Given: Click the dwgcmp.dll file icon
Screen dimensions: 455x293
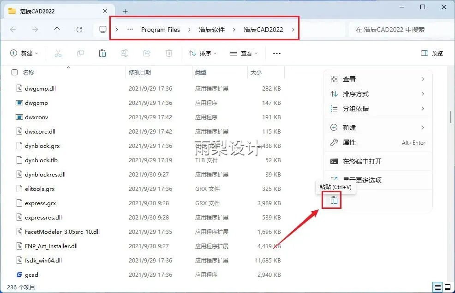Looking at the screenshot, I should pyautogui.click(x=19, y=88).
